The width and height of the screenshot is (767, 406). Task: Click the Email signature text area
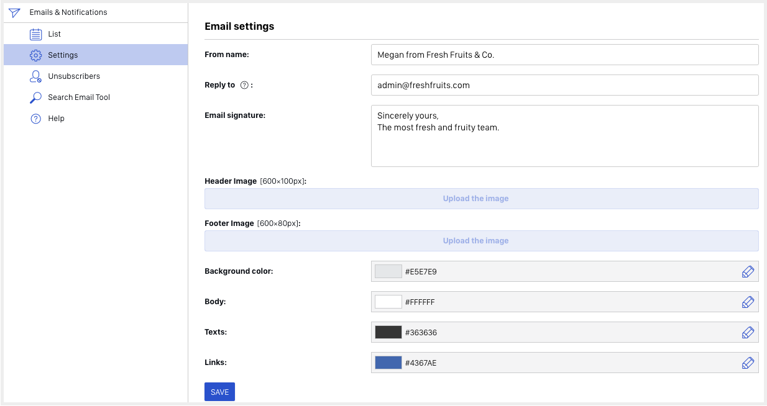564,136
